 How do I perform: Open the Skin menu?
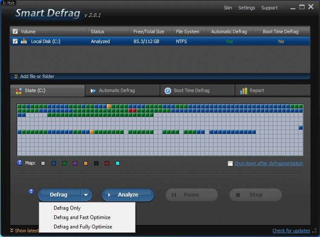[x=228, y=8]
